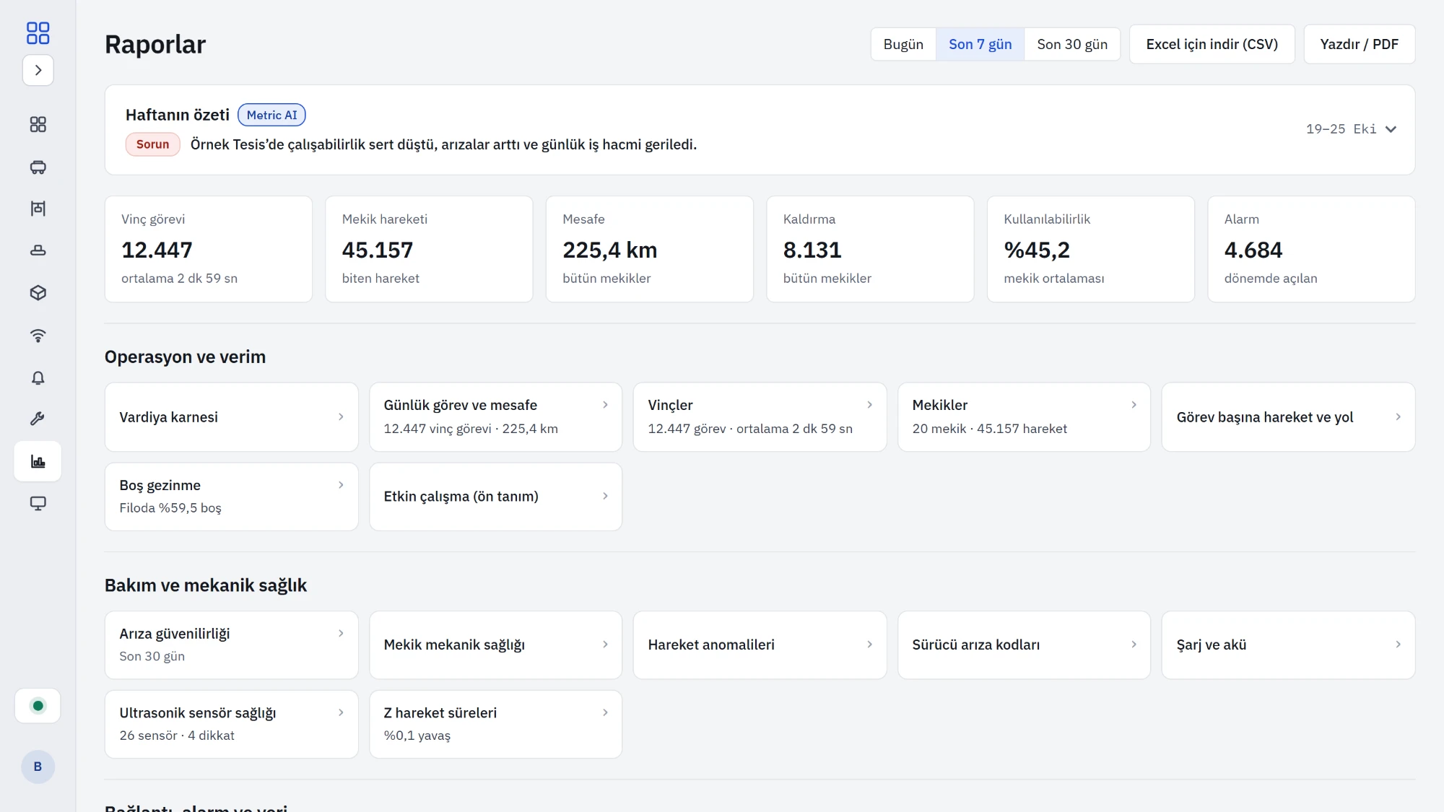
Task: Open Görev başına hareket ve yol
Action: coord(1288,417)
